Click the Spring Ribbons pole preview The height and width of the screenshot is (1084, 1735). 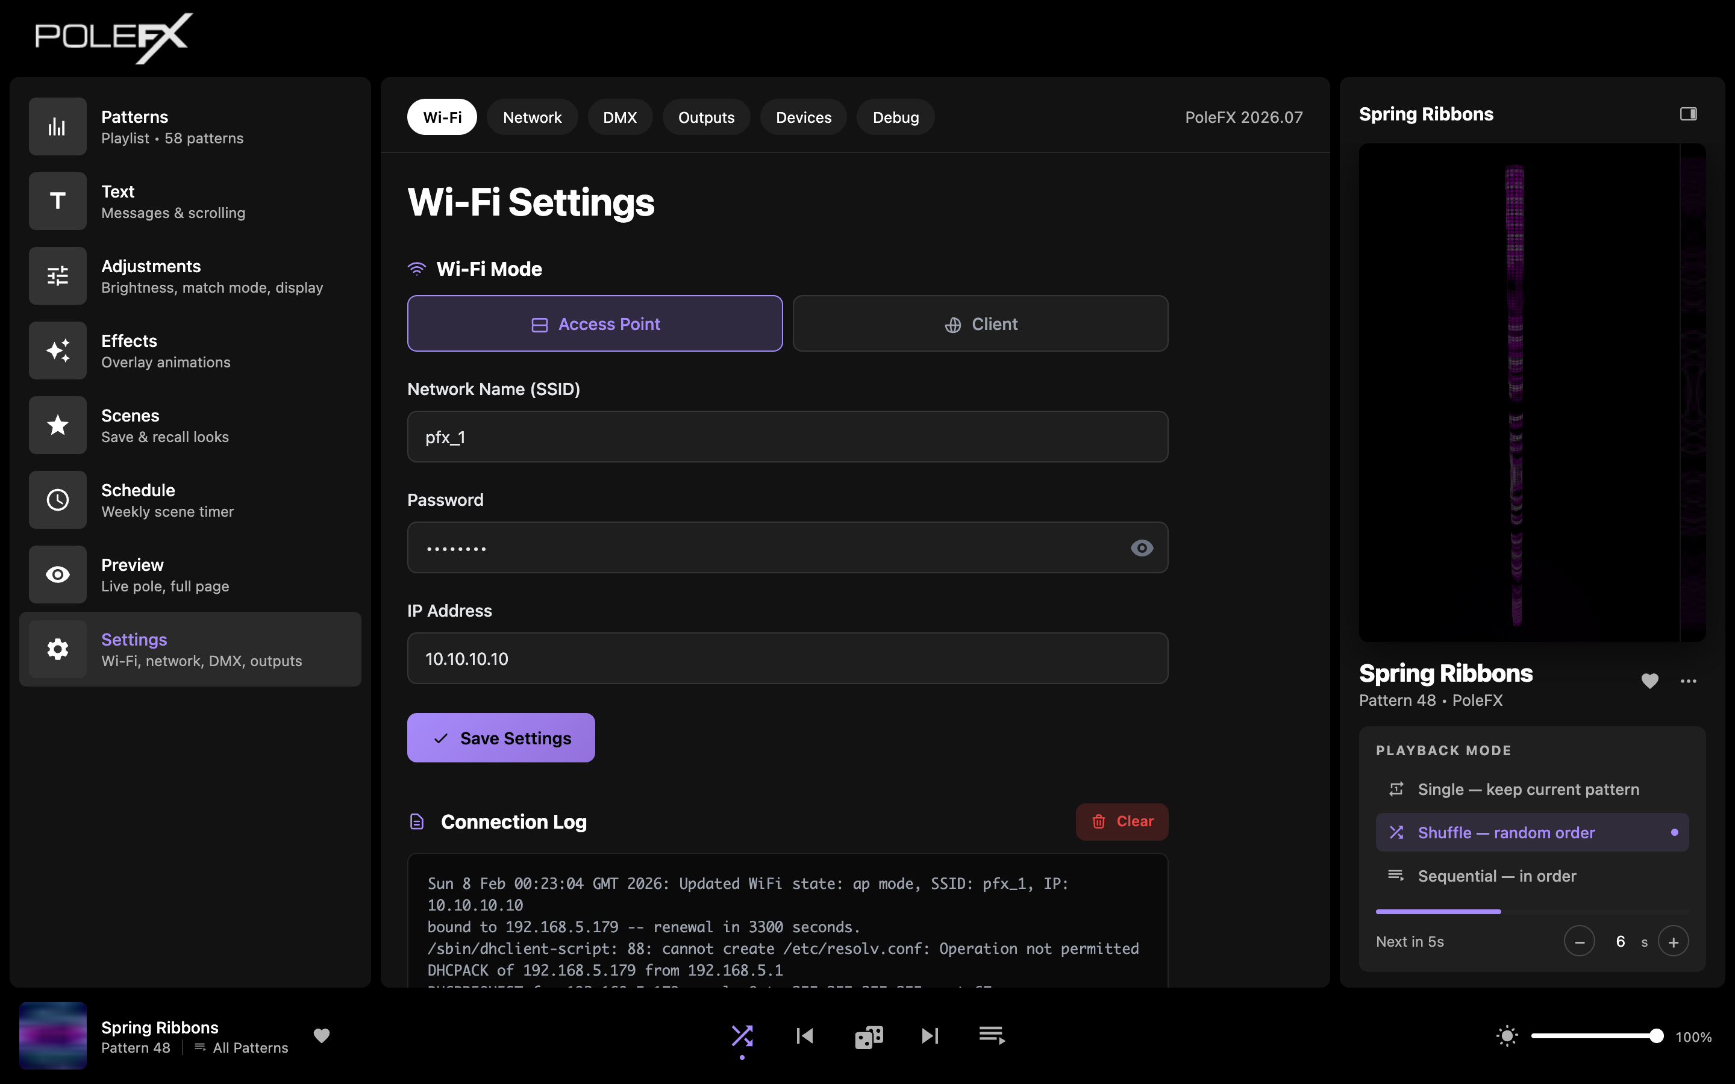click(1531, 392)
